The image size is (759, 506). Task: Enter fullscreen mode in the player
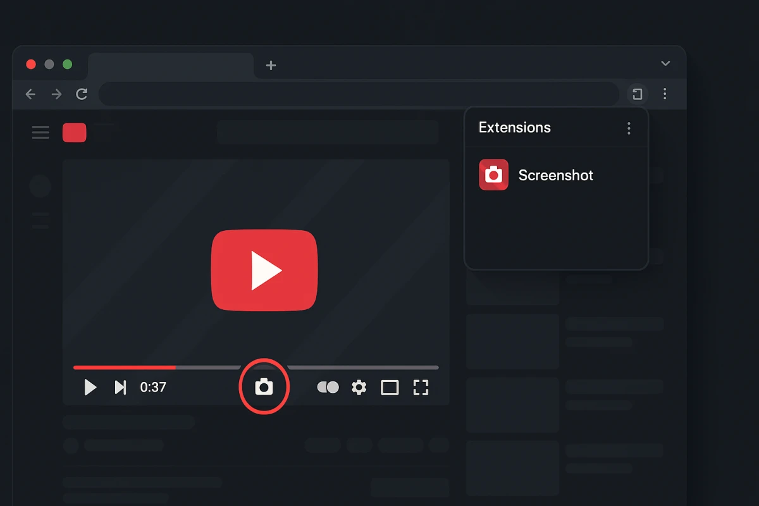421,387
